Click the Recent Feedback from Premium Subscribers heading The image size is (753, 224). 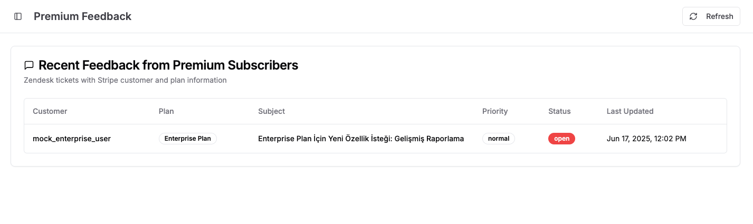(x=168, y=65)
